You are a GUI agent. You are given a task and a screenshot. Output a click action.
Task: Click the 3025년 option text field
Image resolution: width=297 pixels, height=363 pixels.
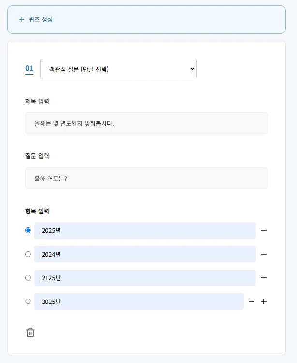(139, 302)
